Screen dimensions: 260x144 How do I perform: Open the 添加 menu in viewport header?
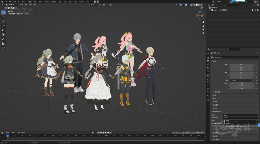[30, 5]
